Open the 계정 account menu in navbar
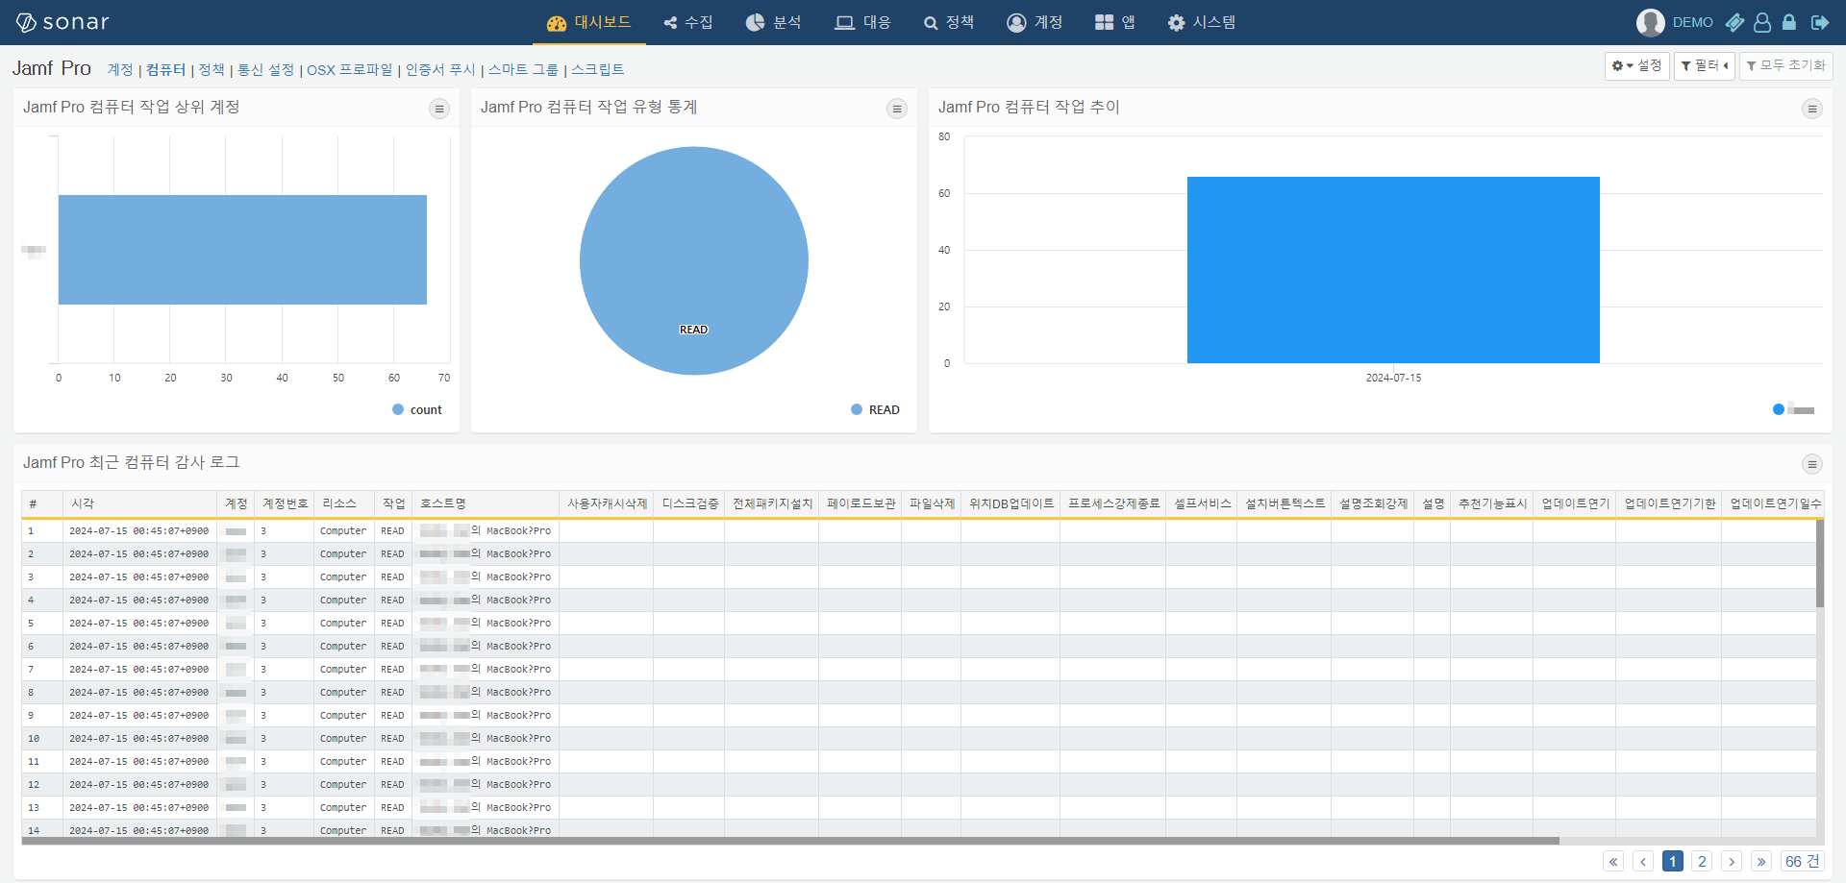Screen dimensions: 1846x883 [1035, 22]
